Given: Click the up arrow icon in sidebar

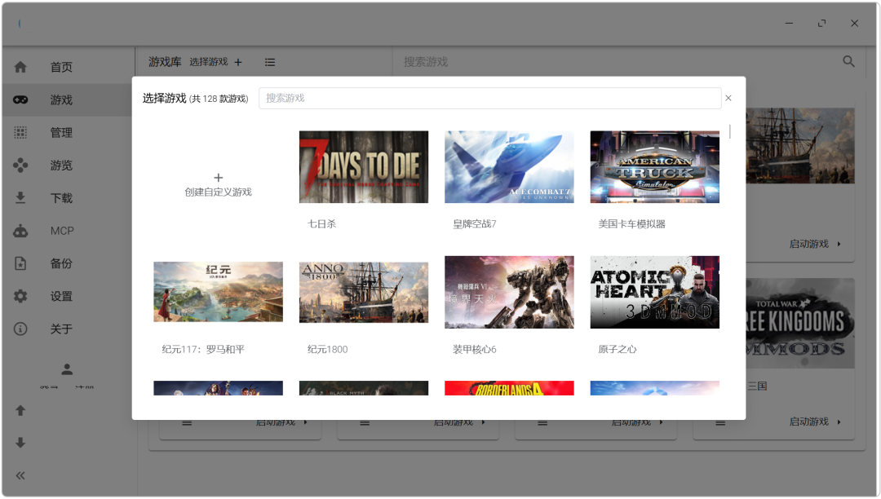Looking at the screenshot, I should tap(20, 410).
